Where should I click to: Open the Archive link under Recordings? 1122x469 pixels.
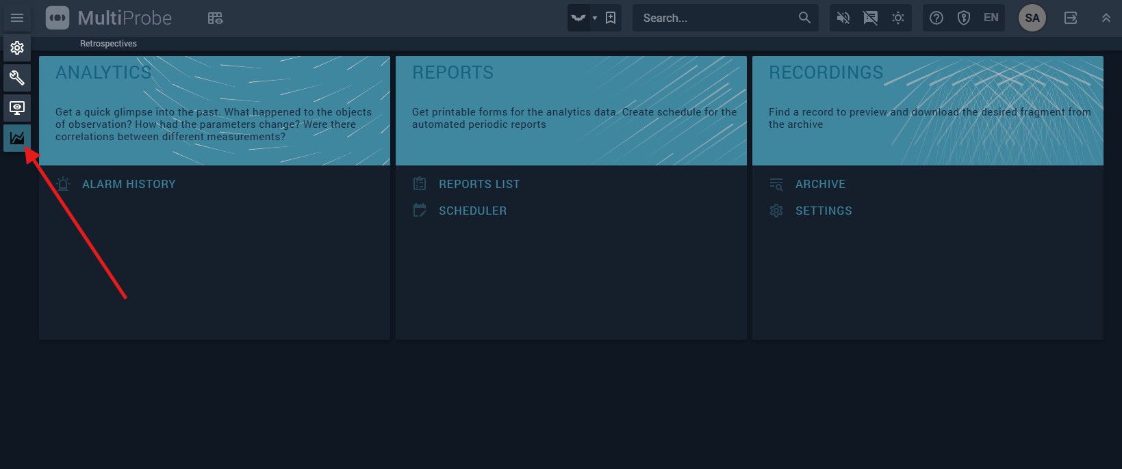[x=820, y=184]
